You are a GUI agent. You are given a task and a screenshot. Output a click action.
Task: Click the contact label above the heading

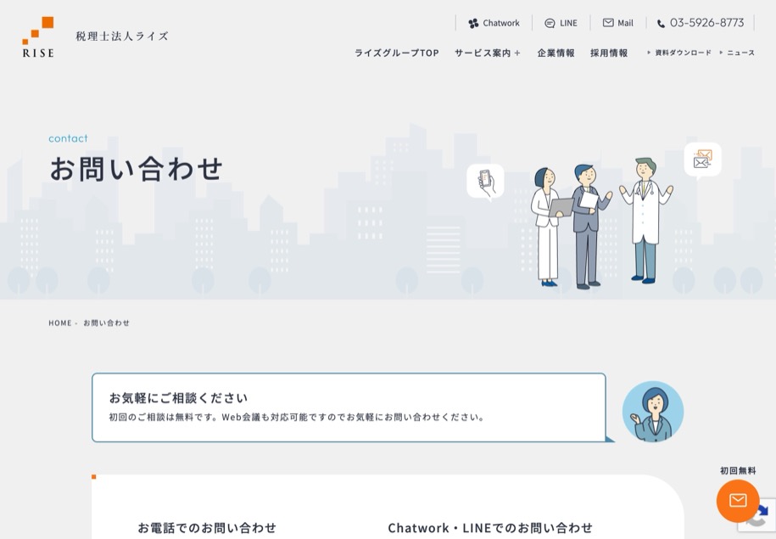point(69,138)
